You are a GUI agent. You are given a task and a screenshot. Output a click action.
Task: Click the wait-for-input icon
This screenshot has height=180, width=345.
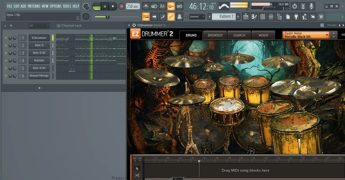[154, 6]
